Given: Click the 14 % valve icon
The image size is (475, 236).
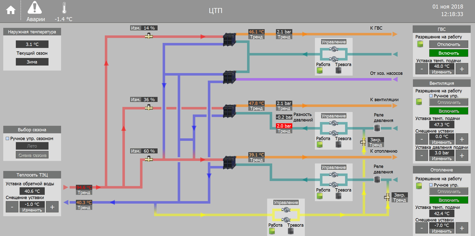Looking at the screenshot, I should pyautogui.click(x=149, y=36).
